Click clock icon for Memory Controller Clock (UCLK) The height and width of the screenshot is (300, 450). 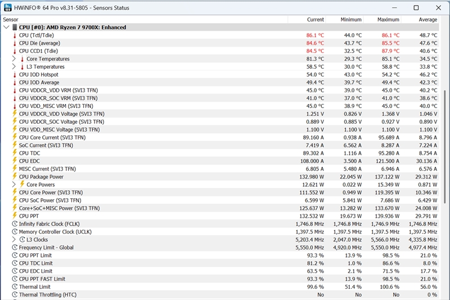[x=15, y=232]
